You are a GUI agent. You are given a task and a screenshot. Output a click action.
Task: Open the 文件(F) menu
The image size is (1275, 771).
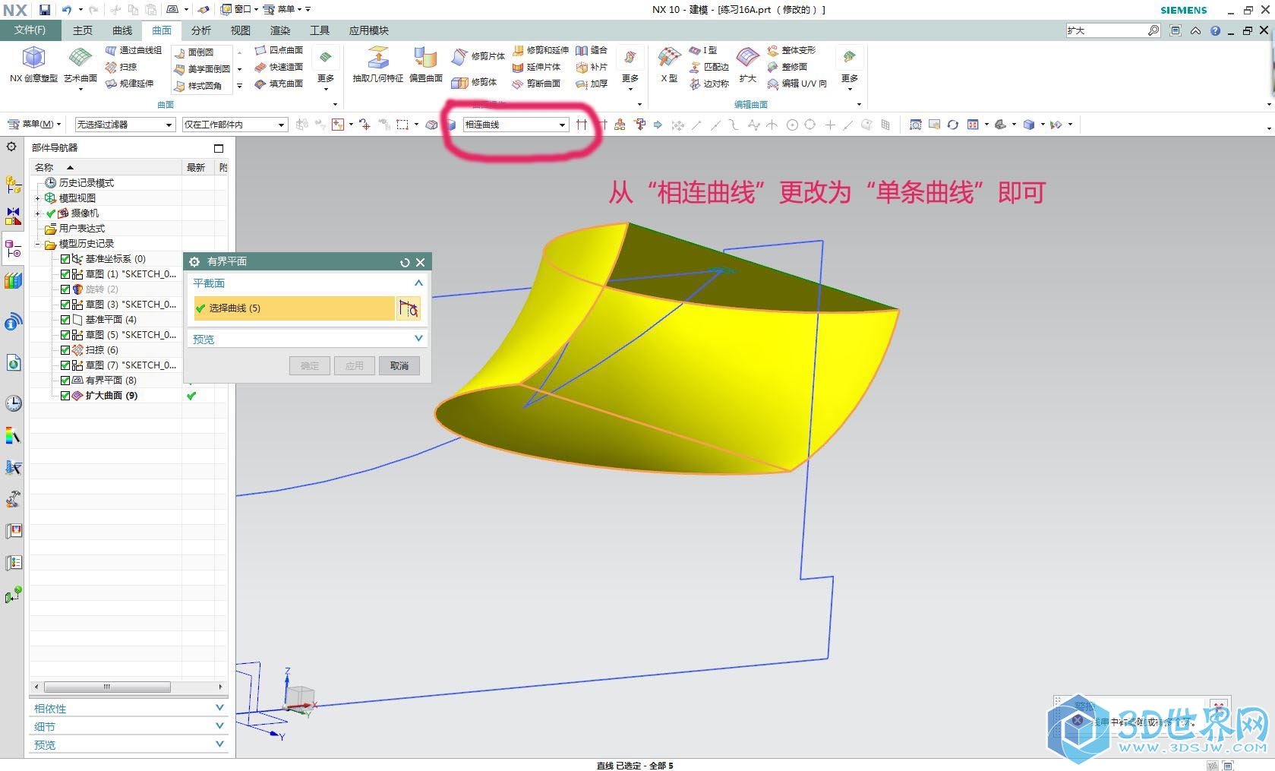pos(30,30)
